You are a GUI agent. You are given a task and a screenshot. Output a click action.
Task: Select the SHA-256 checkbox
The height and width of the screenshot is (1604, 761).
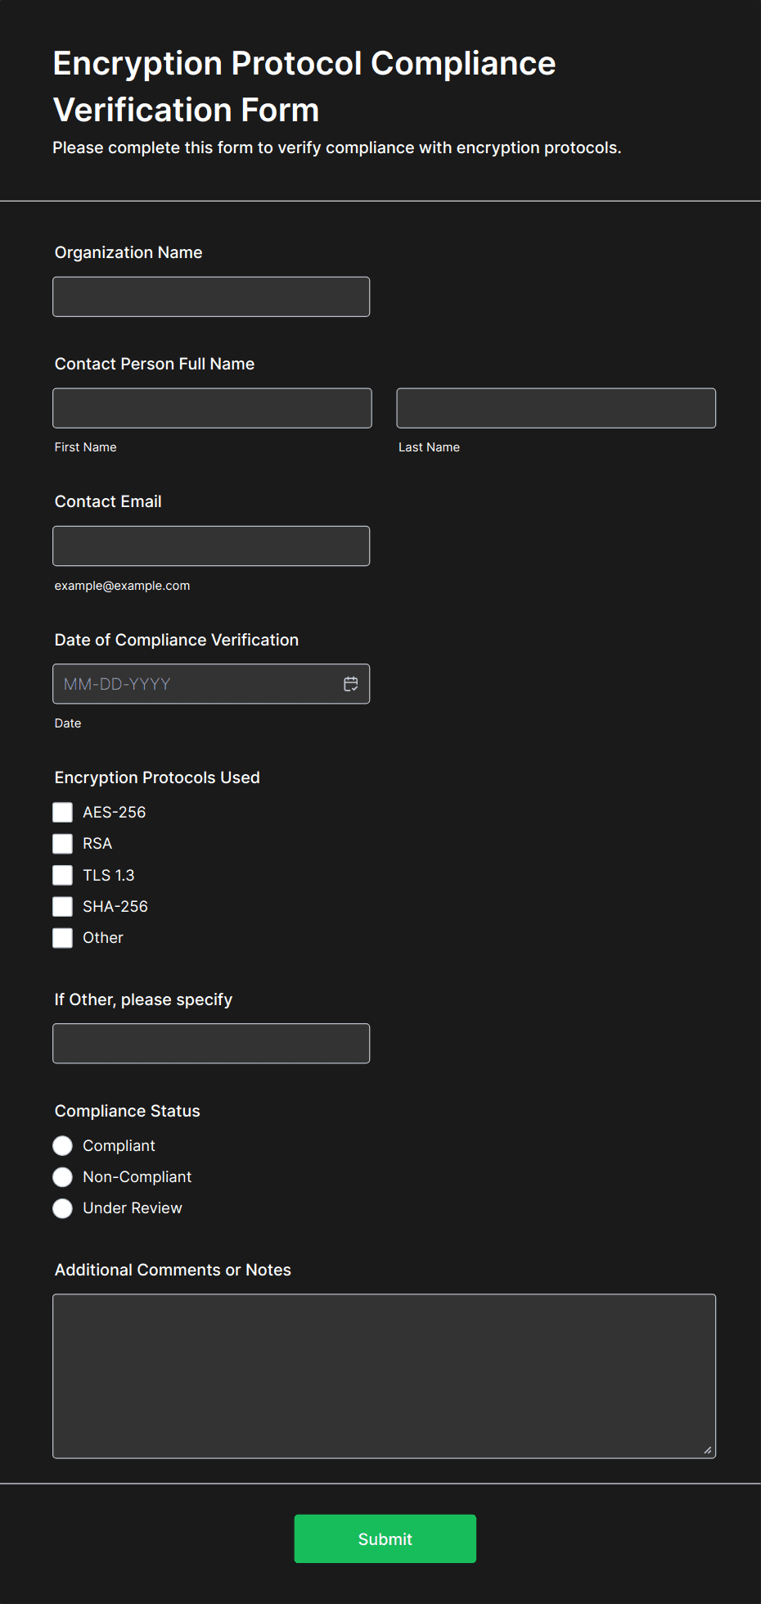63,906
